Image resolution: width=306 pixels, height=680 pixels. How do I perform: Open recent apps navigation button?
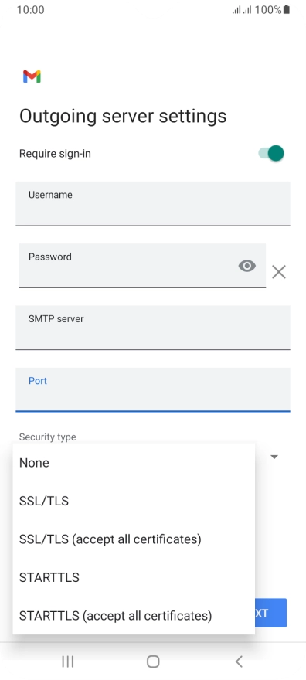pyautogui.click(x=68, y=661)
